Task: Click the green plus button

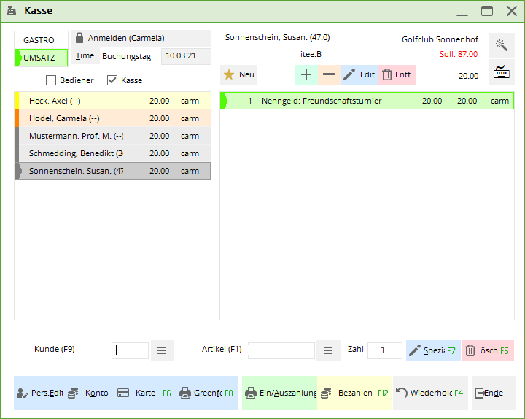Action: 306,74
